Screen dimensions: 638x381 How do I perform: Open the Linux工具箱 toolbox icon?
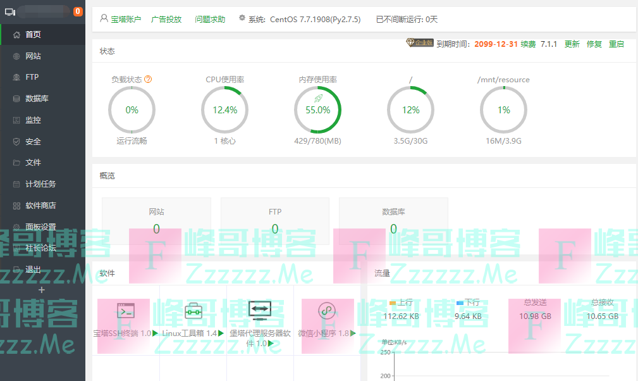click(193, 311)
